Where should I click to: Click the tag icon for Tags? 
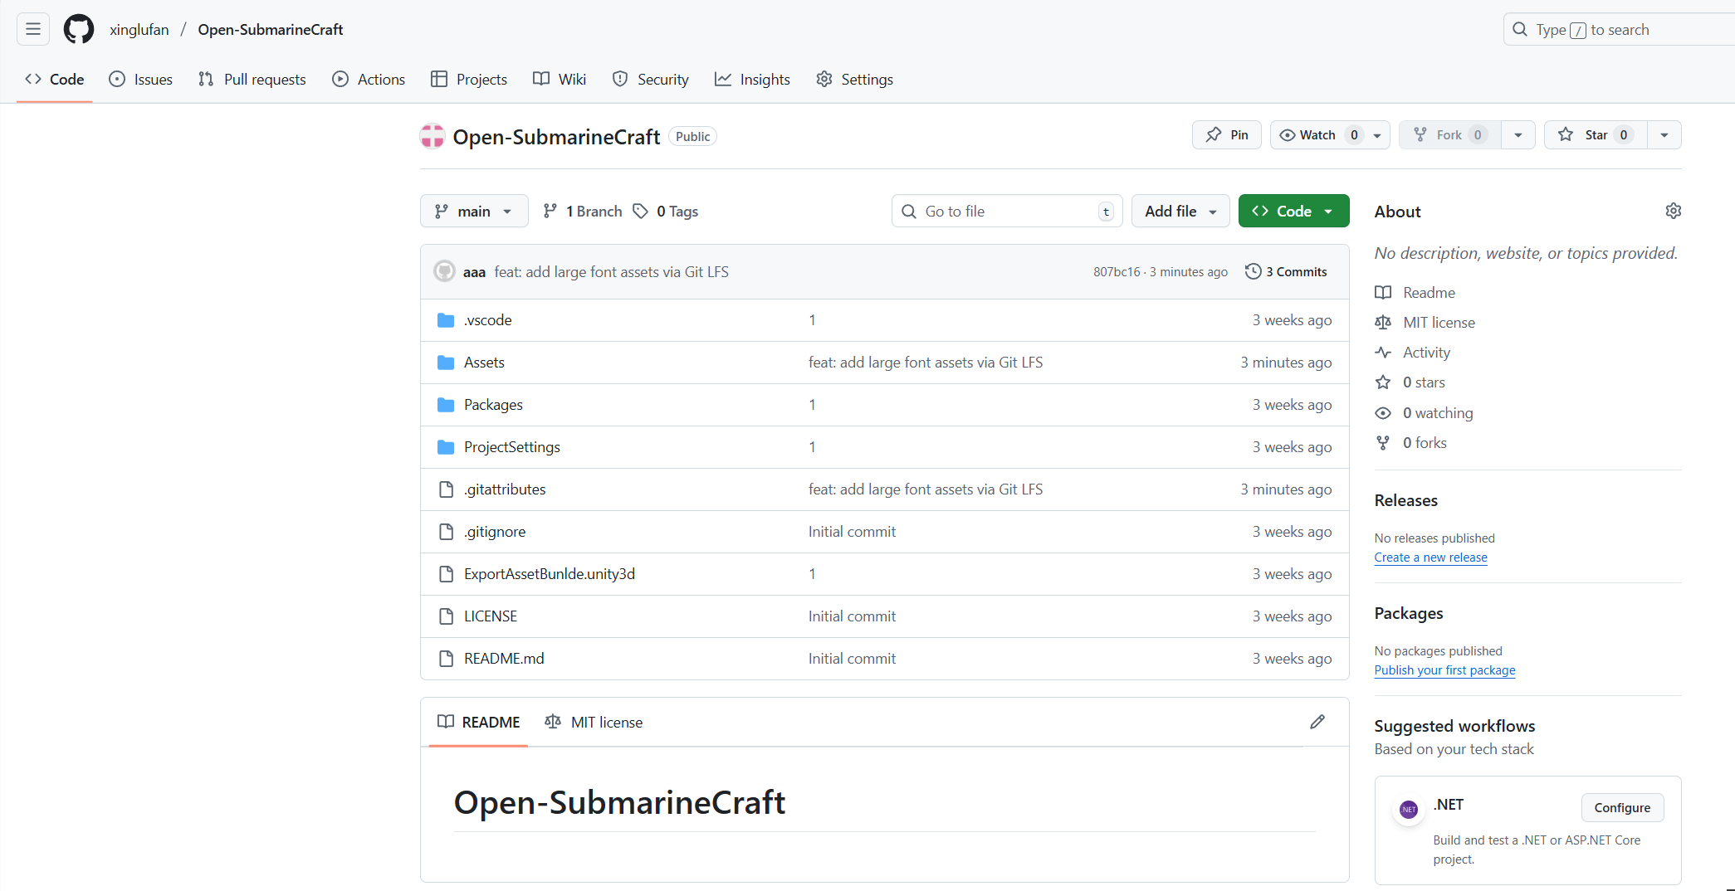click(x=640, y=211)
